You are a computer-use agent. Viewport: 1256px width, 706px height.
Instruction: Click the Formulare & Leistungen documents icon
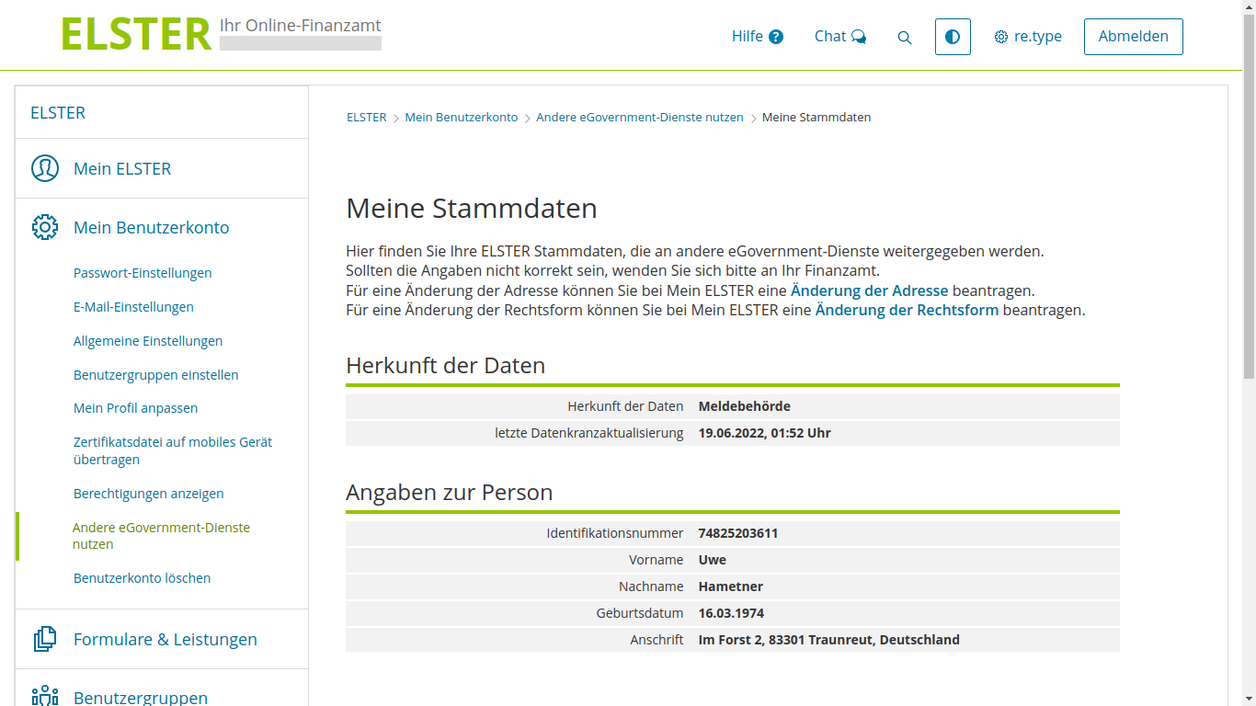click(45, 639)
